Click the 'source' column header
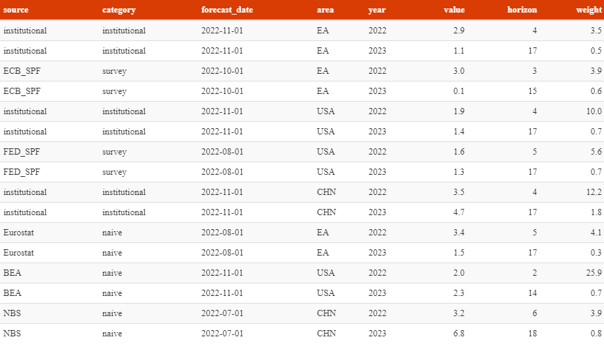604x344 pixels. pos(16,10)
